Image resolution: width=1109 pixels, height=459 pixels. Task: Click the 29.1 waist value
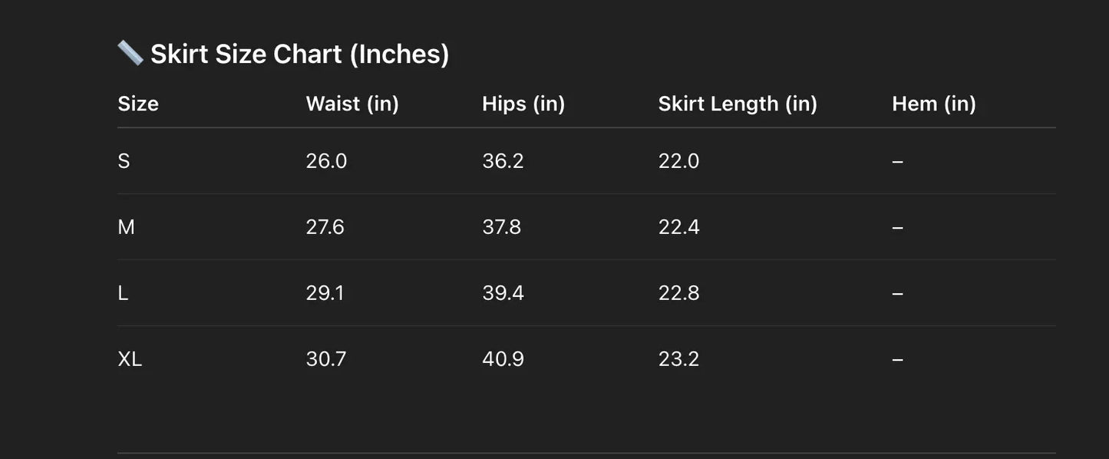325,293
